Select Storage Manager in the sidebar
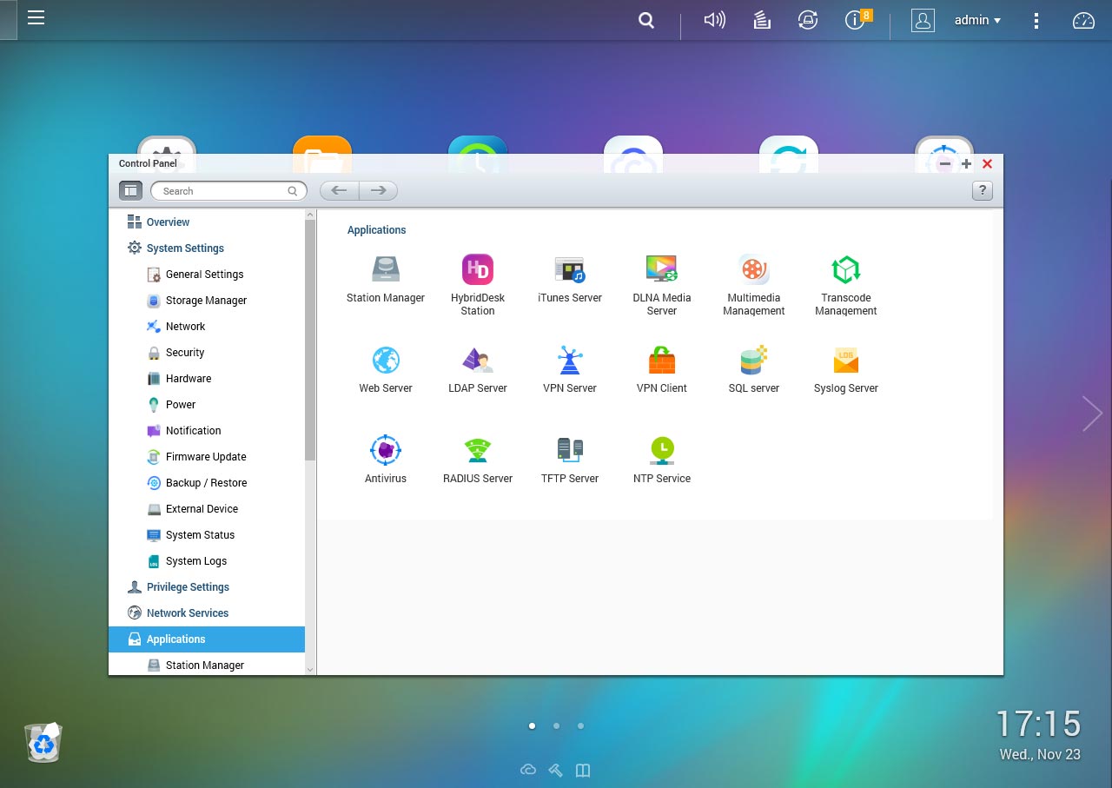Image resolution: width=1112 pixels, height=788 pixels. tap(206, 301)
